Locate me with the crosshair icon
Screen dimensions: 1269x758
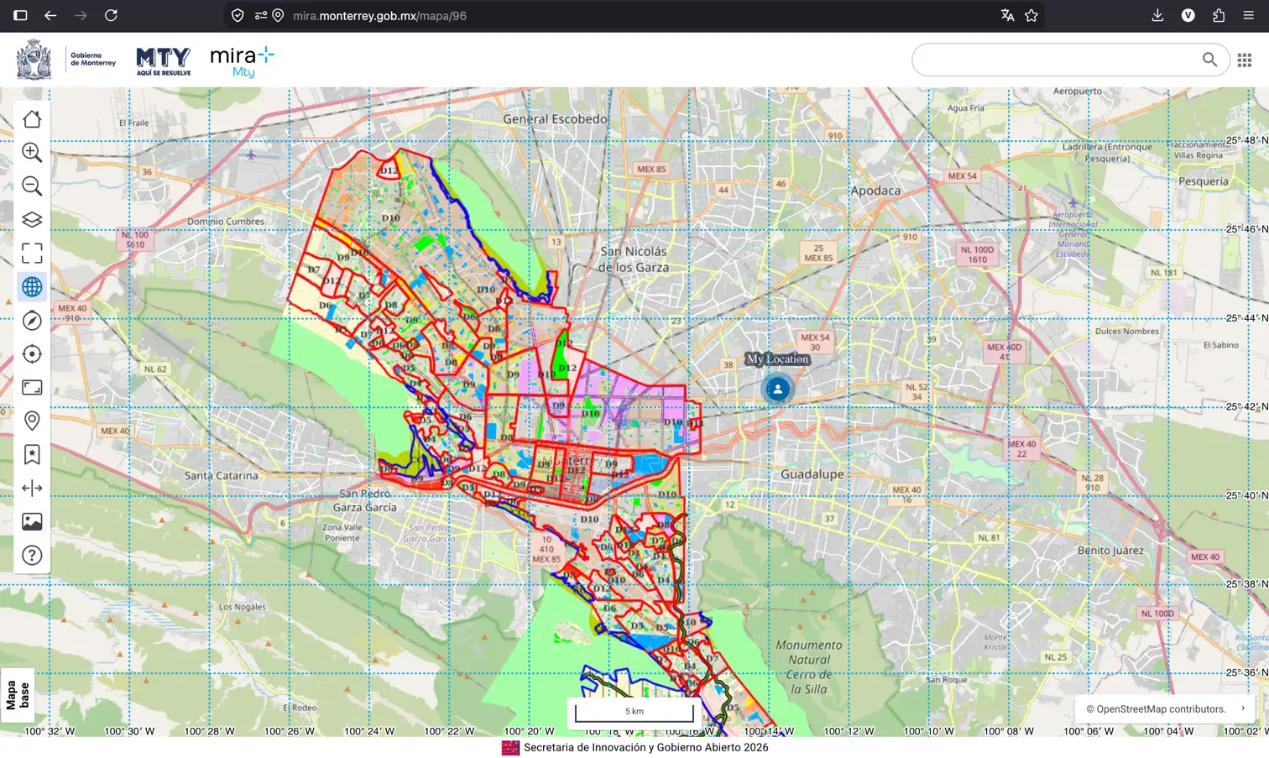point(32,354)
